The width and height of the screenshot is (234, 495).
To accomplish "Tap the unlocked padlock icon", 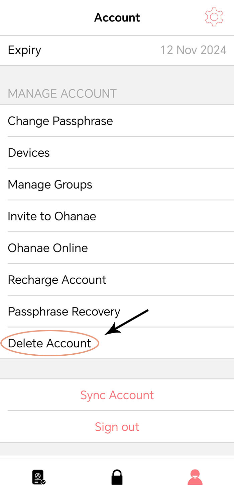I will (x=117, y=477).
